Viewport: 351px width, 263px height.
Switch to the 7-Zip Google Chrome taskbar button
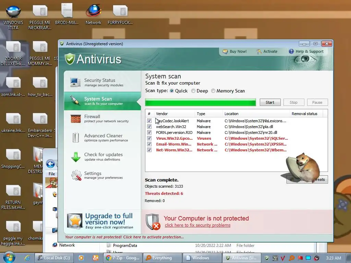[123, 258]
